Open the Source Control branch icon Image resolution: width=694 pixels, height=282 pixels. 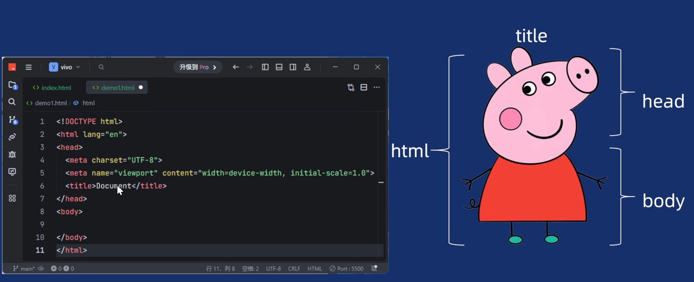pyautogui.click(x=12, y=120)
